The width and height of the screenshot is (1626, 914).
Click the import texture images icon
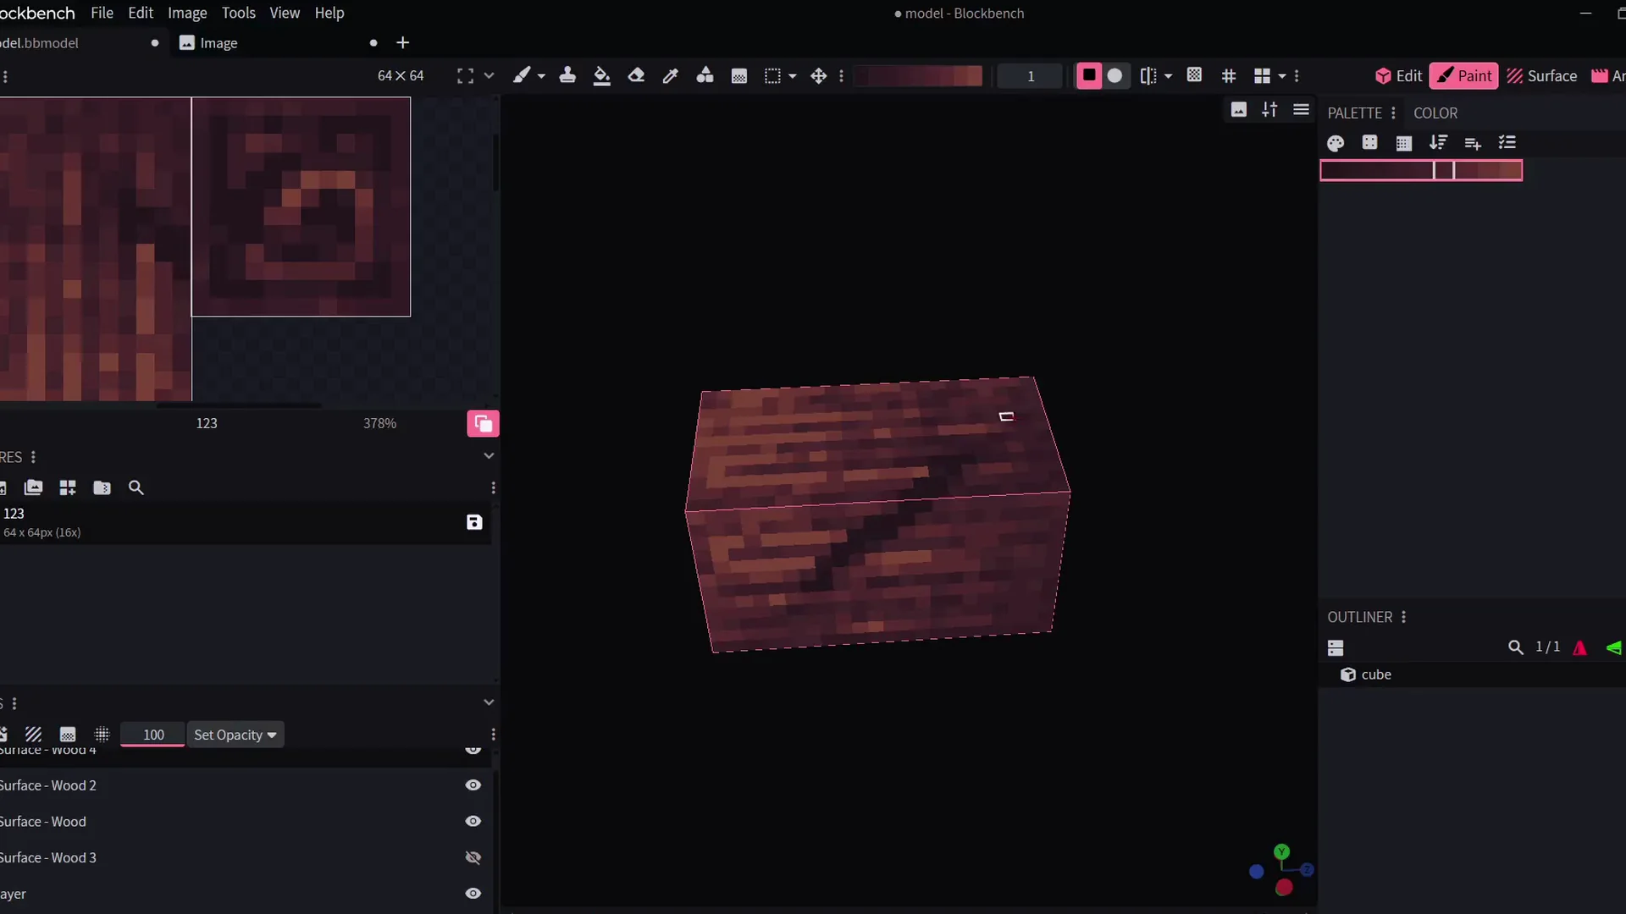[34, 487]
